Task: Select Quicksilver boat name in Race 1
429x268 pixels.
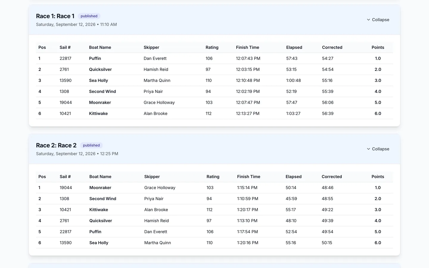Action: (100, 69)
